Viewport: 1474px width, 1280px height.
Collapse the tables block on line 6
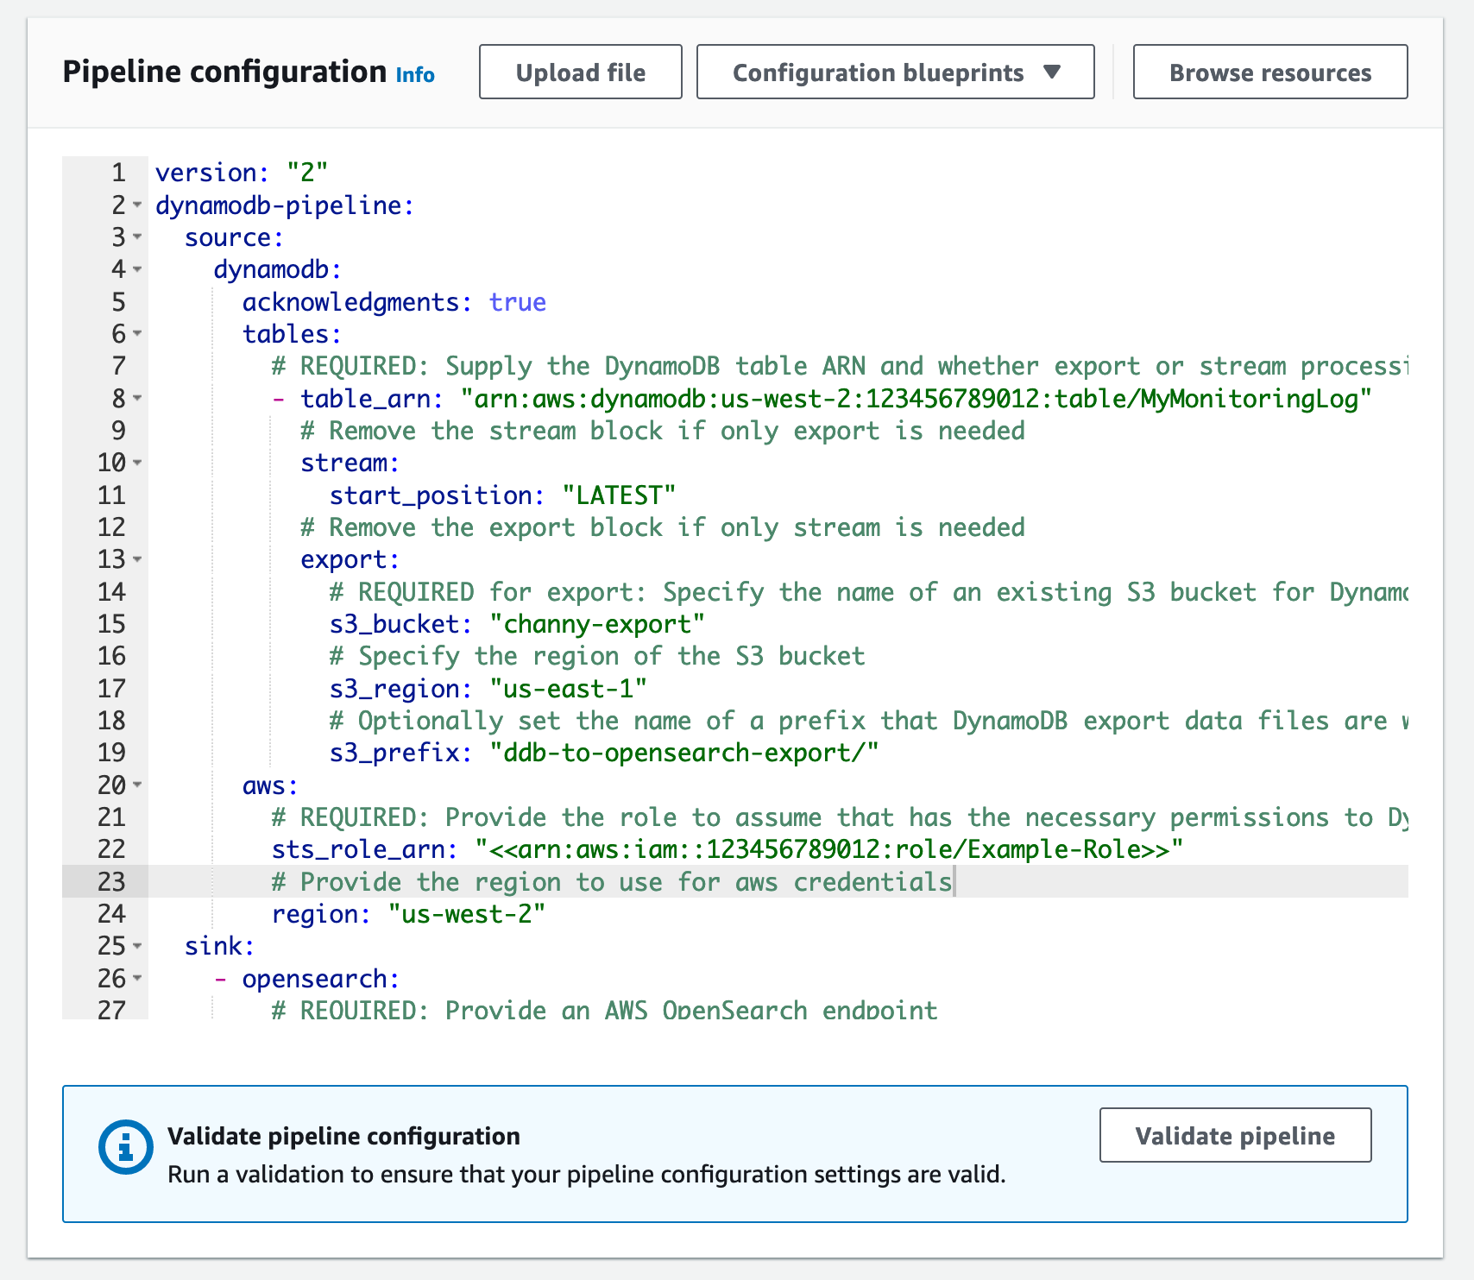pyautogui.click(x=137, y=334)
